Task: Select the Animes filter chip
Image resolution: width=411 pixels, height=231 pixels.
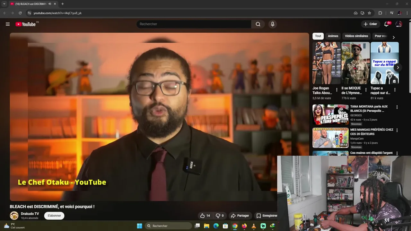Action: tap(333, 36)
